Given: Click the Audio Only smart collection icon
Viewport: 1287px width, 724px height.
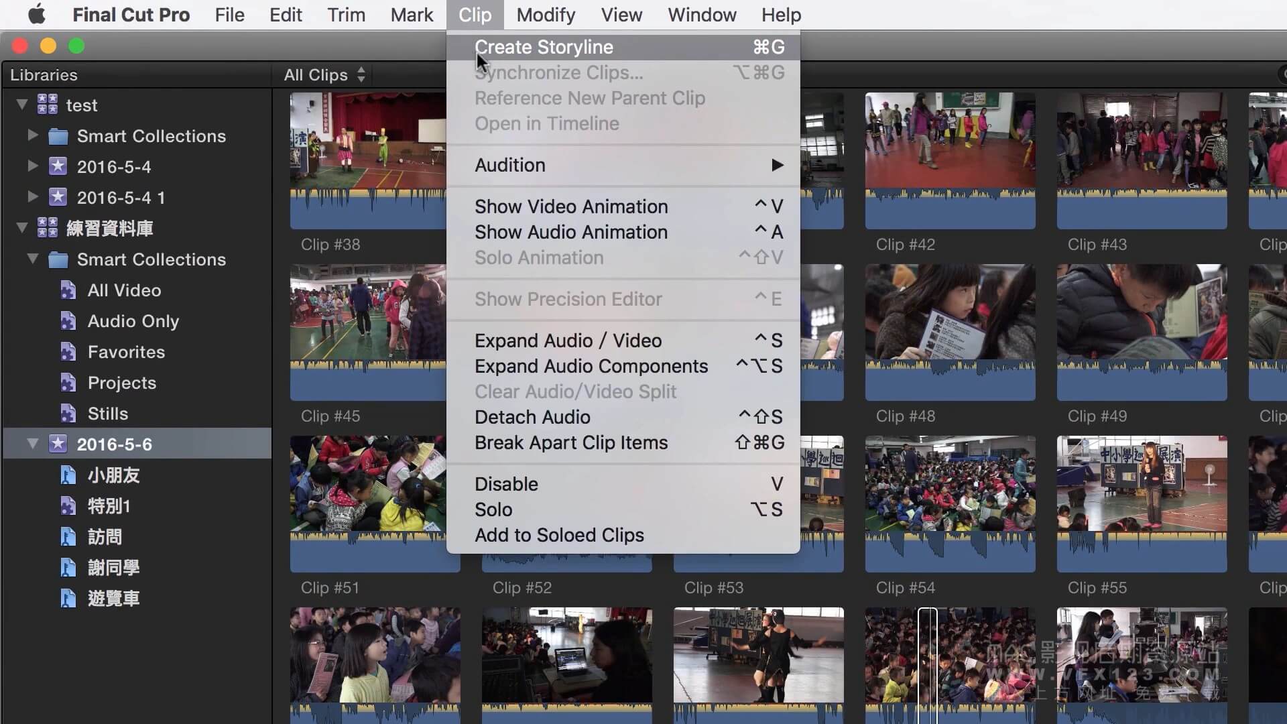Looking at the screenshot, I should click(68, 321).
